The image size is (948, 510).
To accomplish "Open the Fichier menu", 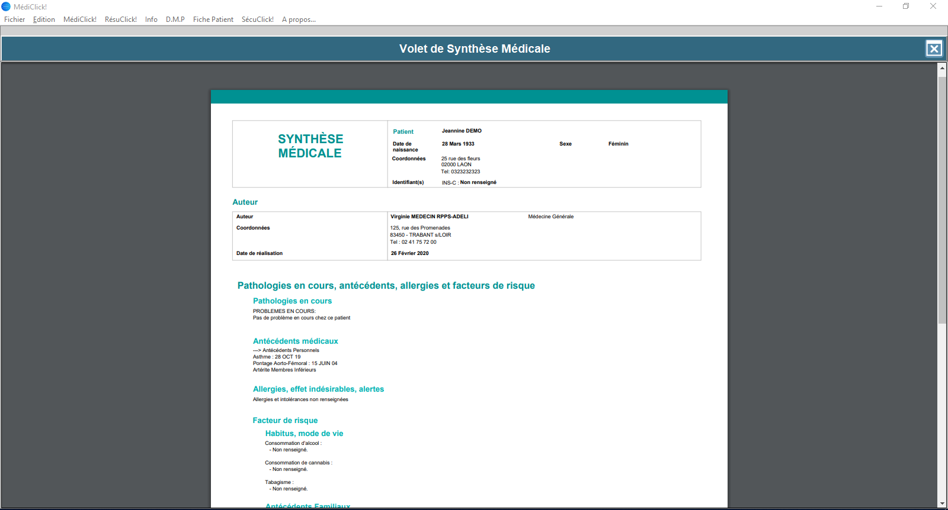I will pos(15,20).
